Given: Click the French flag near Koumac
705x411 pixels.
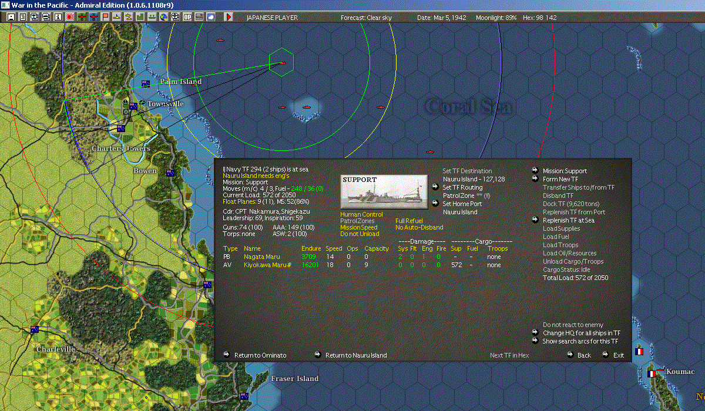Looking at the screenshot, I should tap(651, 373).
